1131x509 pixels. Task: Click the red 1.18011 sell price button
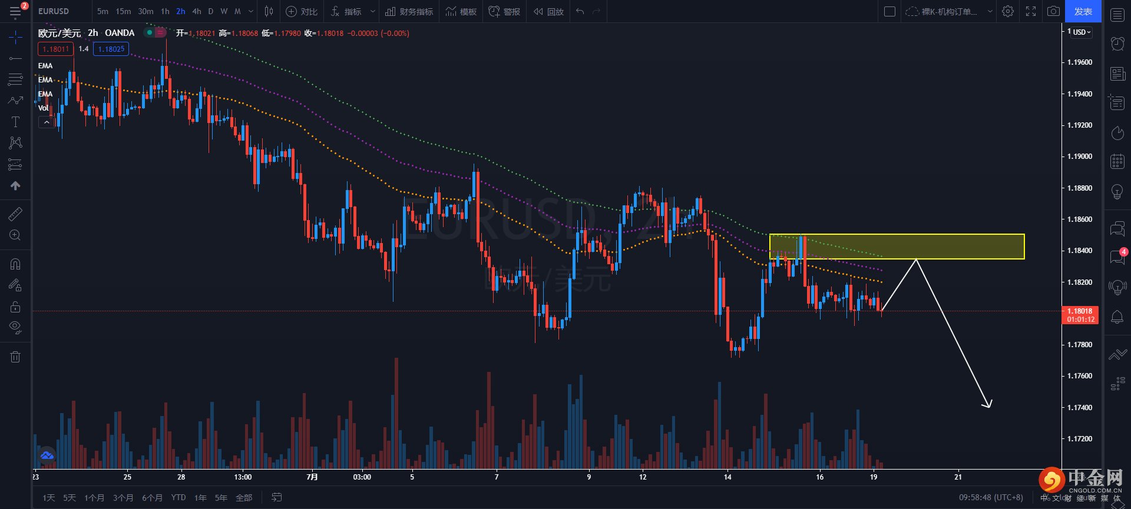tap(55, 49)
